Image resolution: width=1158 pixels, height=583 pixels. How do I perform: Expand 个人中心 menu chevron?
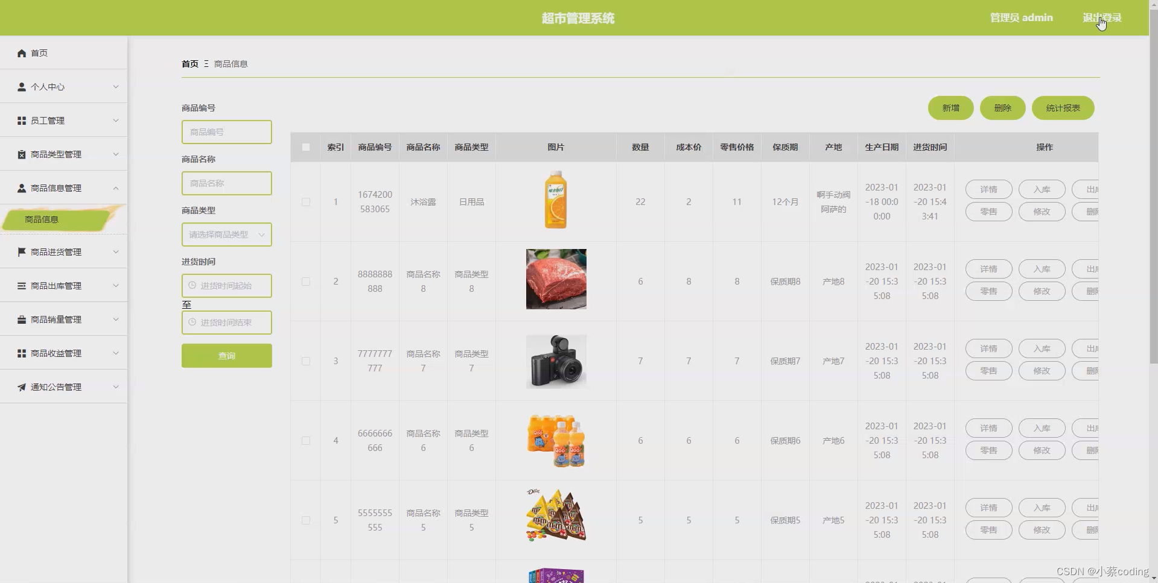116,87
